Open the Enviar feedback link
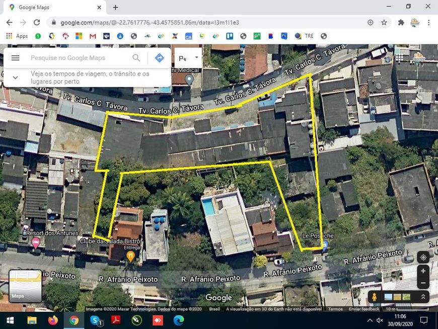Screen dimensions: 438x329 tap(364, 309)
